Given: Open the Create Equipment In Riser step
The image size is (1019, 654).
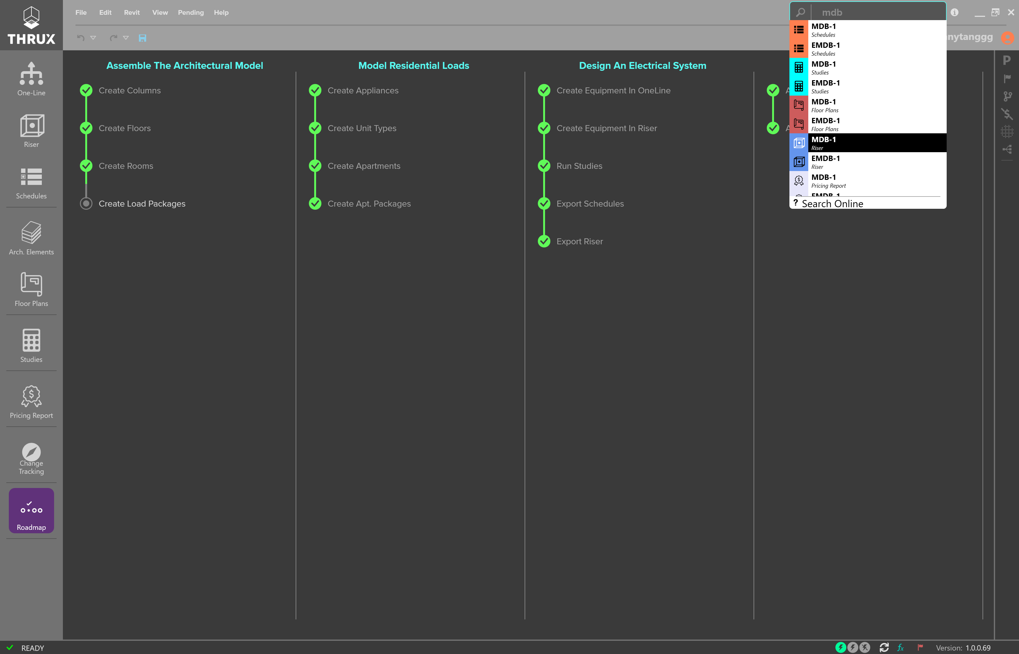Looking at the screenshot, I should click(x=607, y=128).
